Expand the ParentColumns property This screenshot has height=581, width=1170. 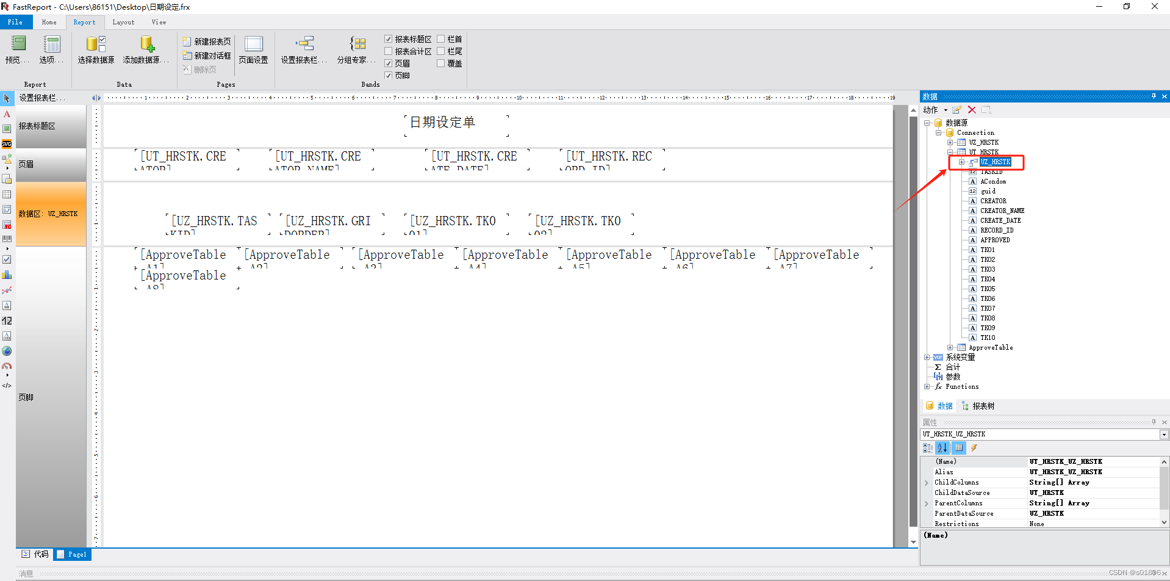[x=927, y=503]
